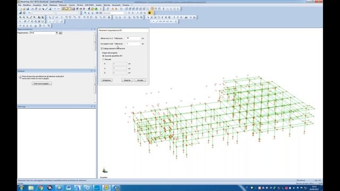The image size is (340, 191).
Task: Click the Annulla button
Action: point(140,80)
